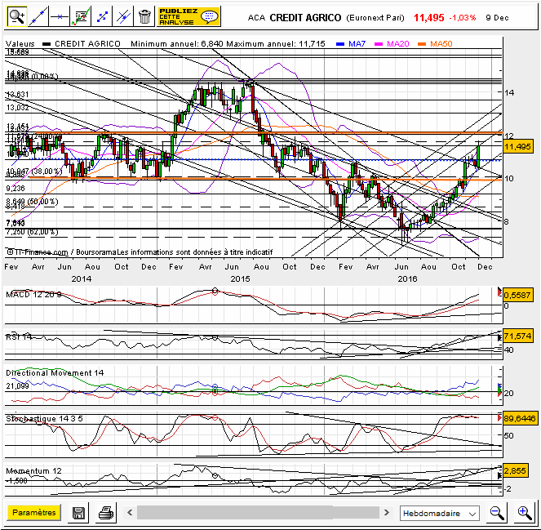Open the chart indicators tool icon
The height and width of the screenshot is (530, 541).
pos(81,16)
